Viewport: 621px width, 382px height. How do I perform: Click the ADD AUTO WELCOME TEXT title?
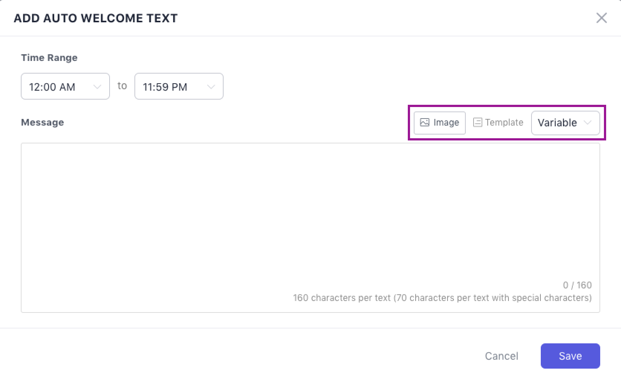pyautogui.click(x=96, y=18)
